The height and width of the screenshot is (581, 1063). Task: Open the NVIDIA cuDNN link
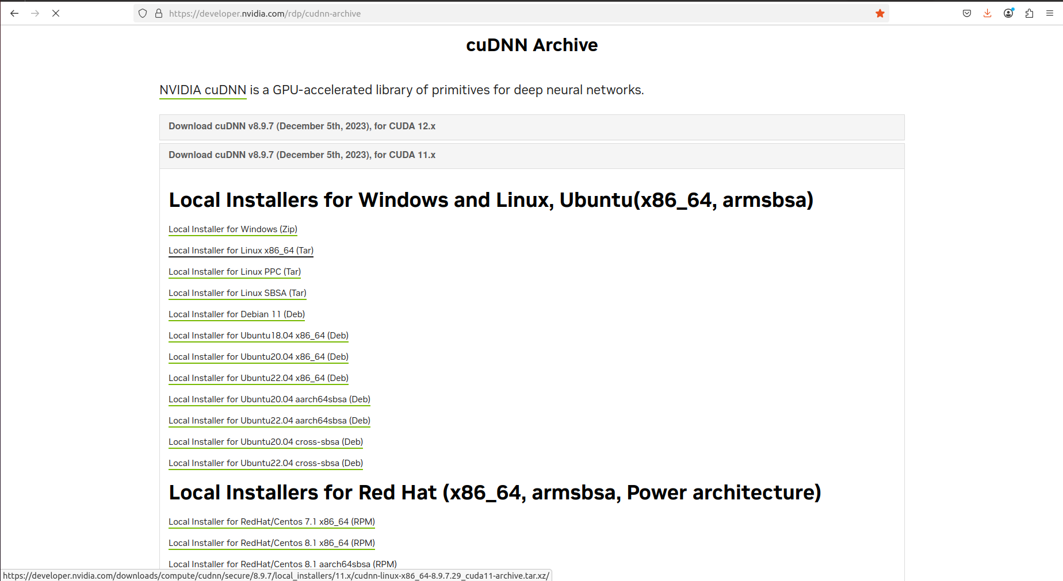pos(203,90)
